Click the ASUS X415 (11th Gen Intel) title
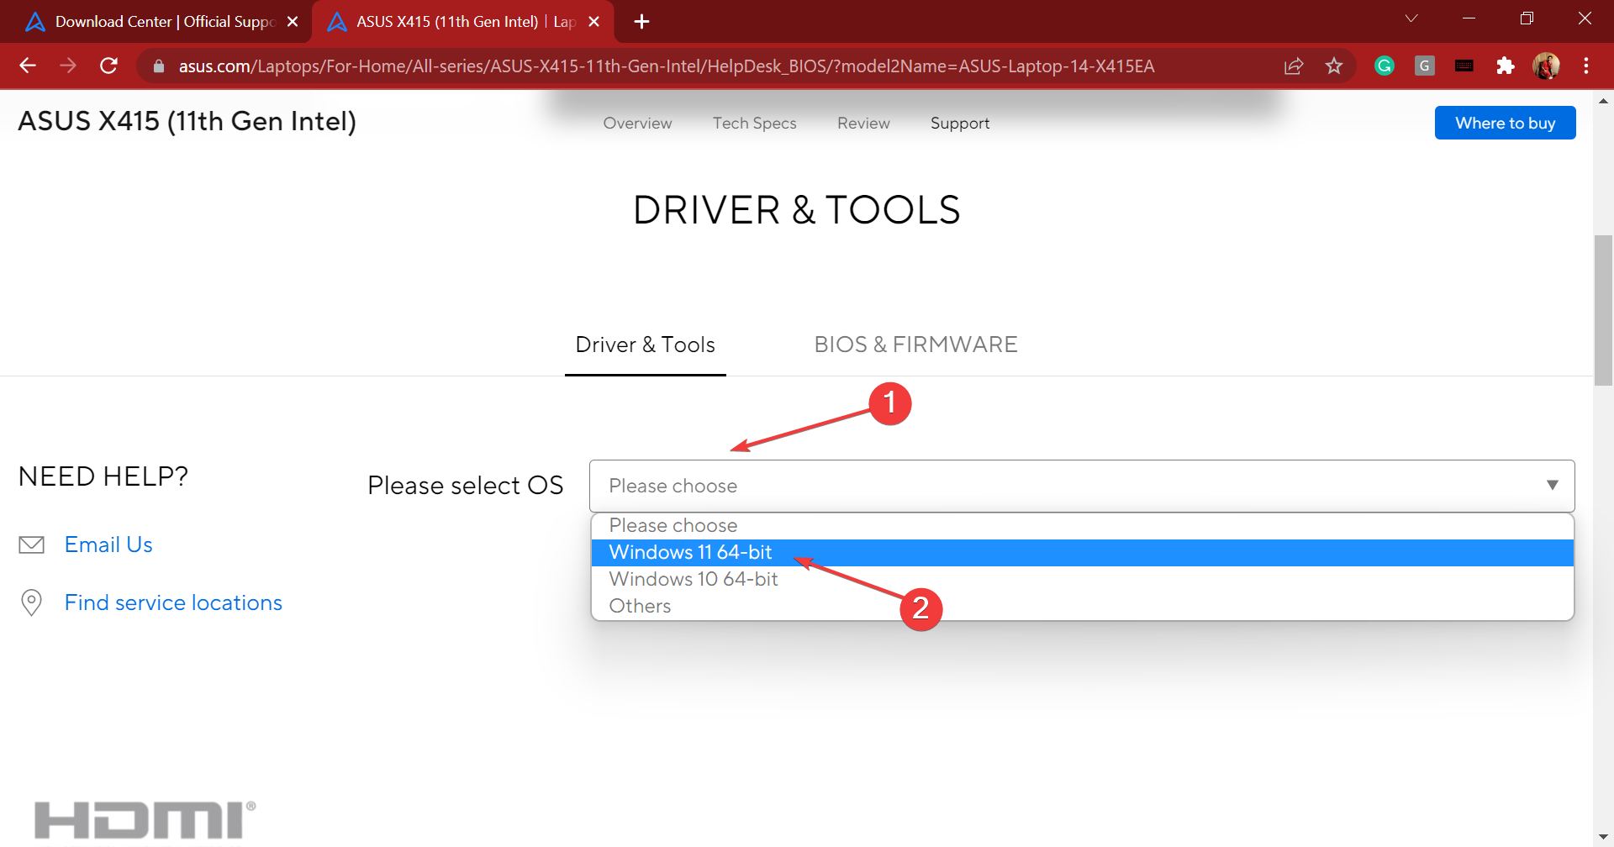Screen dimensions: 1614x847 click(187, 122)
